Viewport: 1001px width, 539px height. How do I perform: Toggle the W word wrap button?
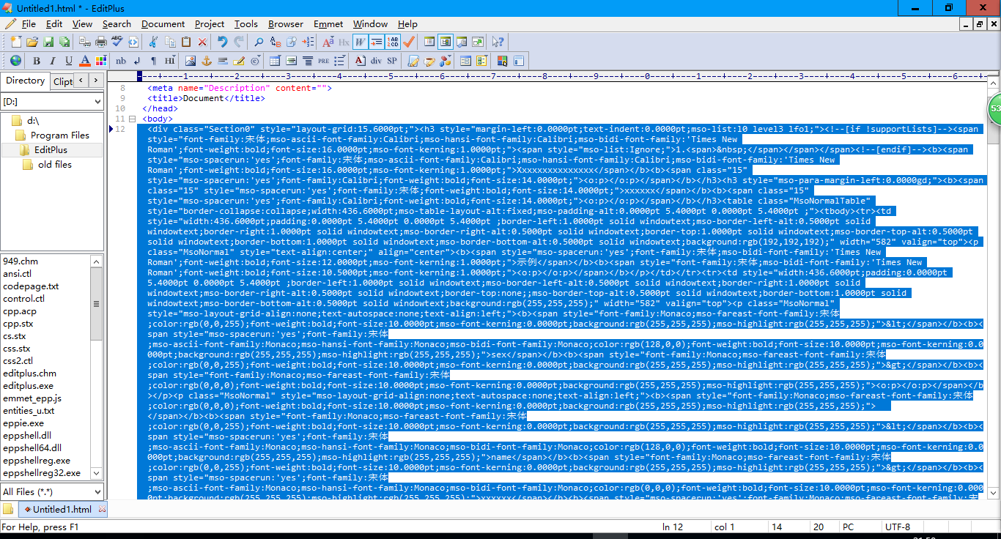pos(360,42)
